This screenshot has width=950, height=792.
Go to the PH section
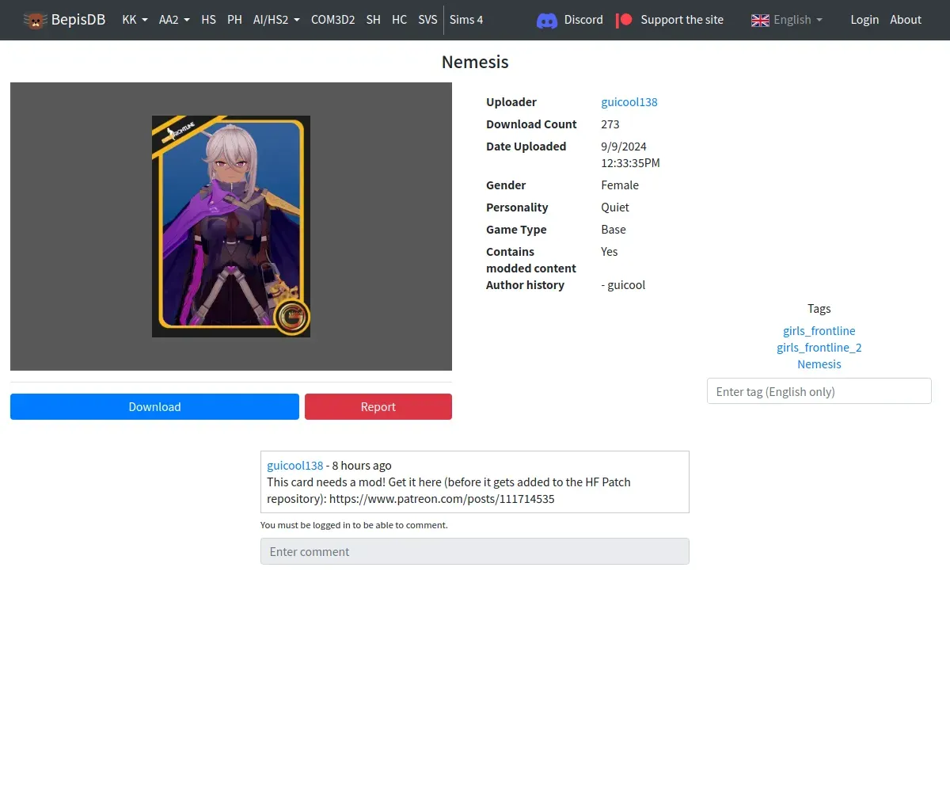[234, 20]
